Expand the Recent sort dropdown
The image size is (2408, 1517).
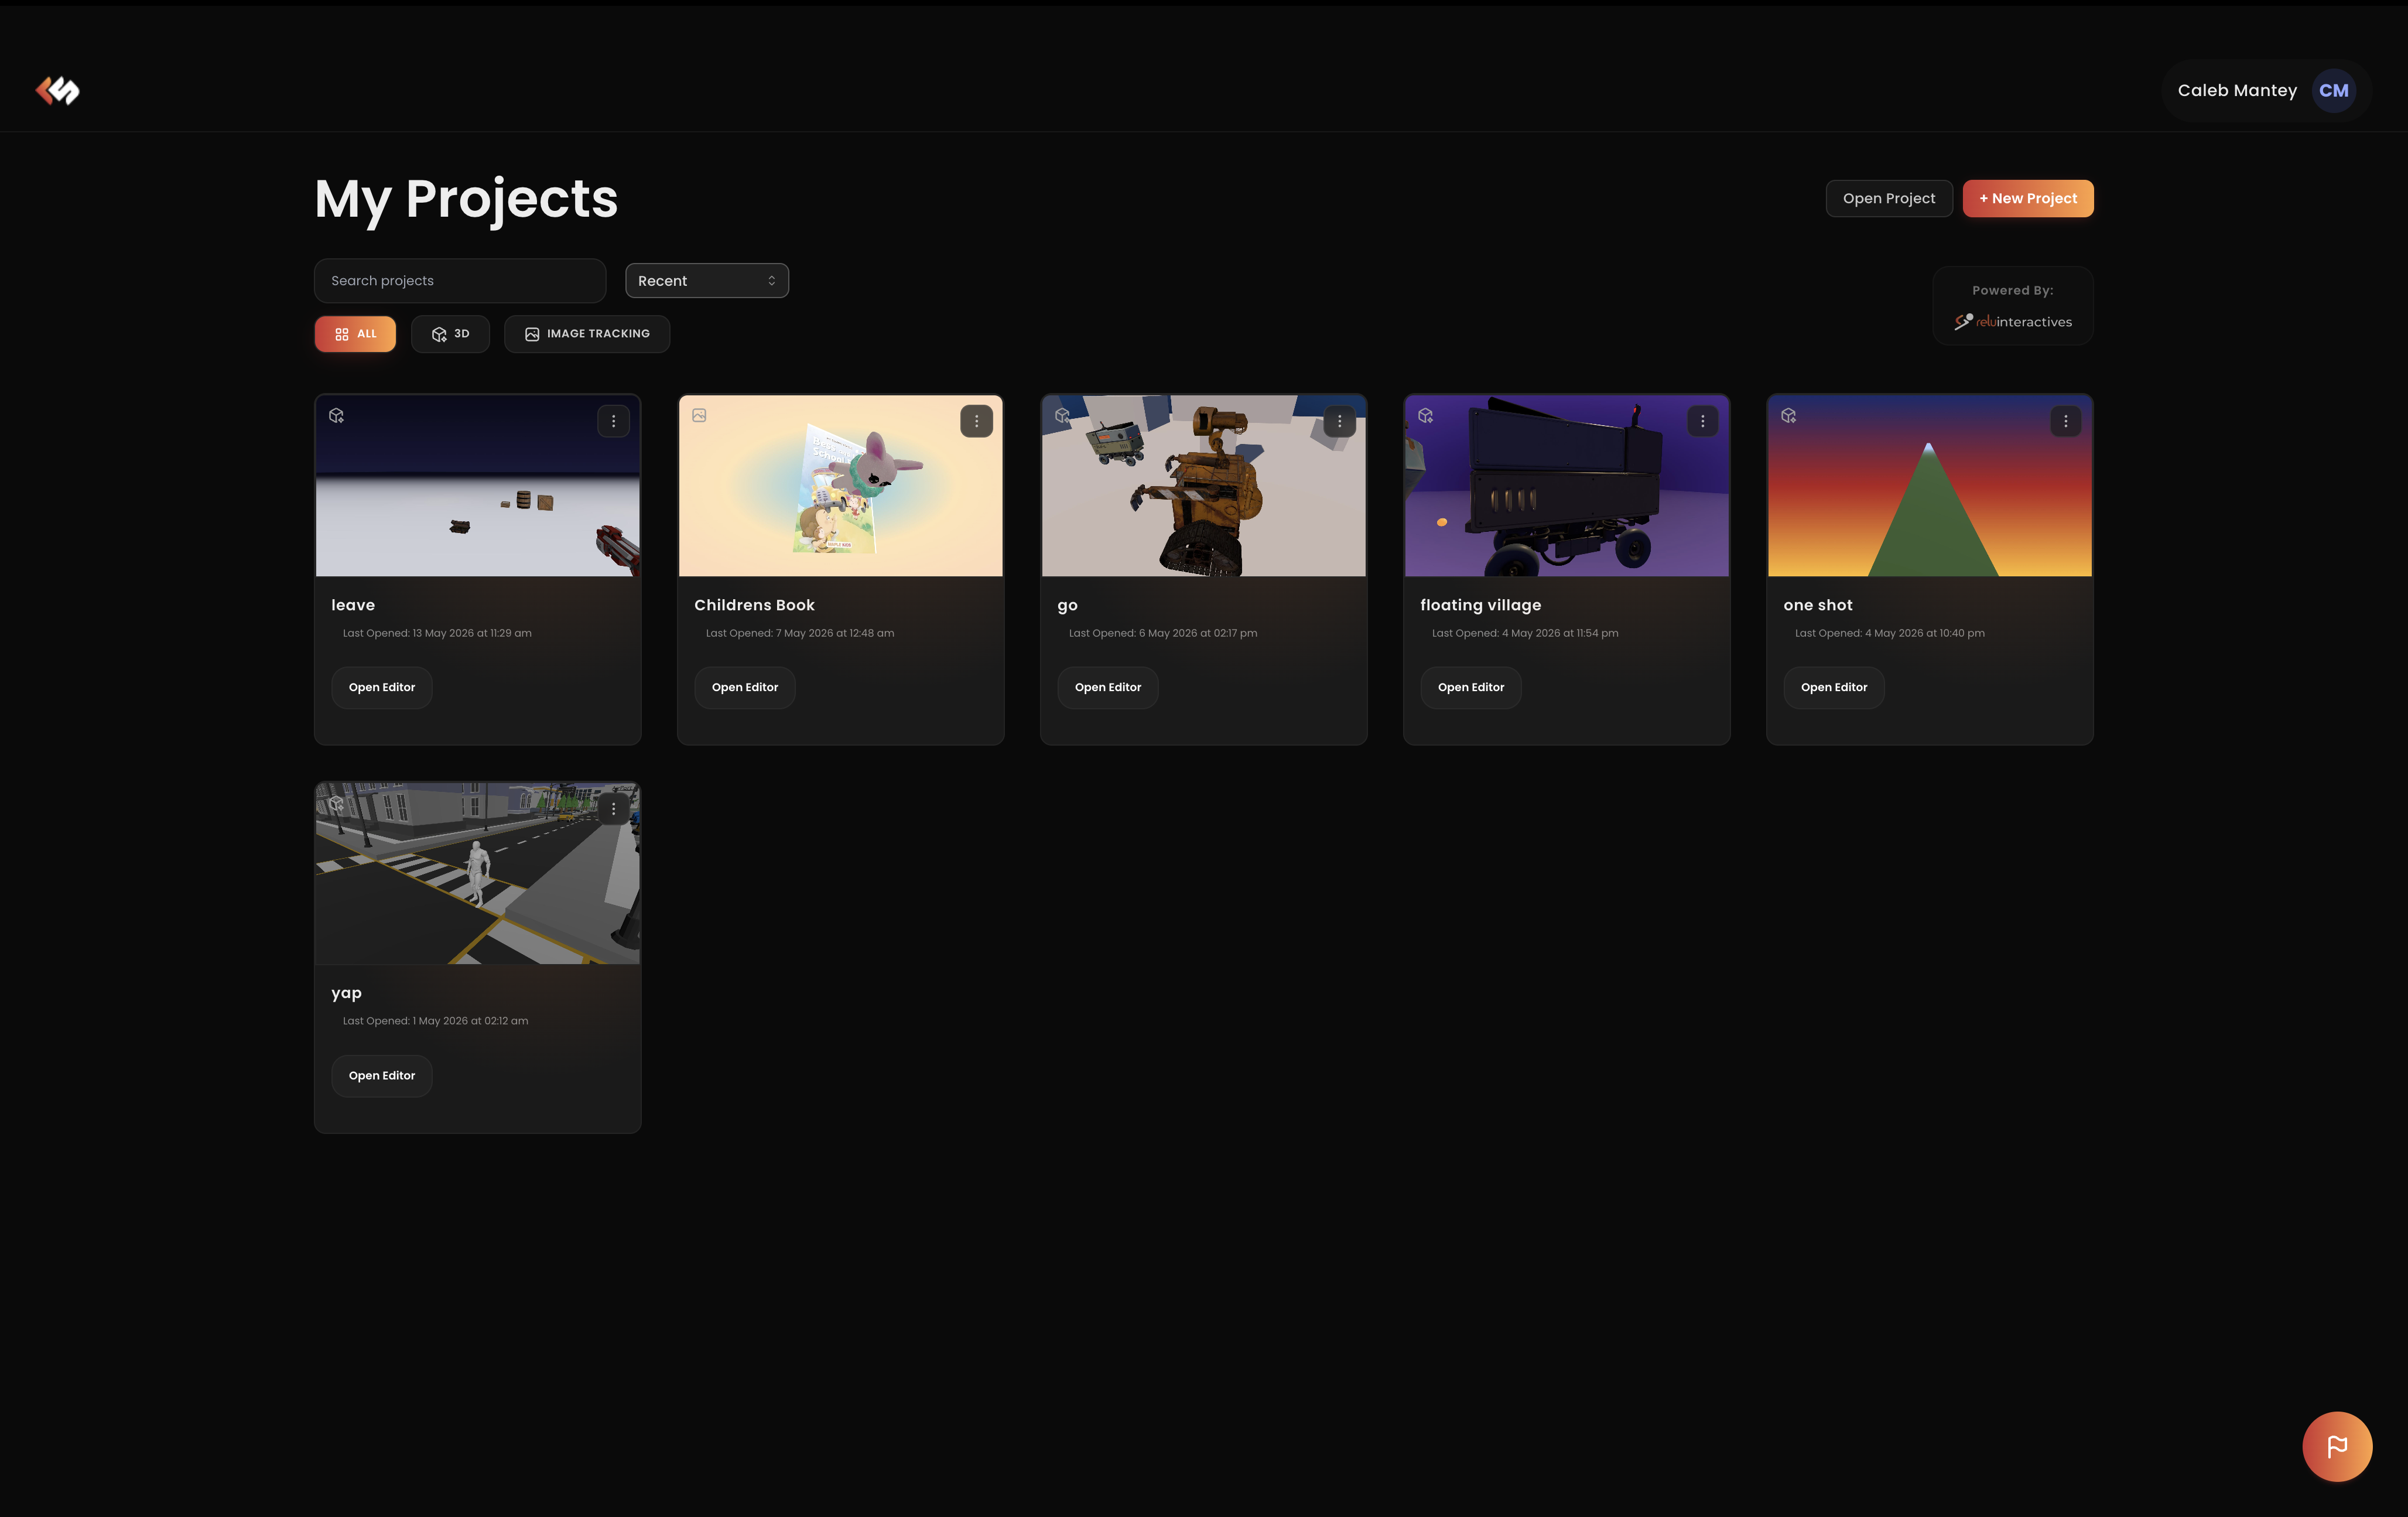tap(706, 281)
